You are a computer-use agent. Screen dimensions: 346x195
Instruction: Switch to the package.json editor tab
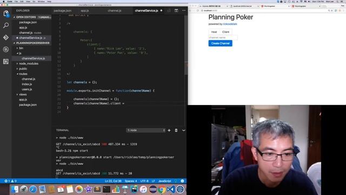coord(63,10)
